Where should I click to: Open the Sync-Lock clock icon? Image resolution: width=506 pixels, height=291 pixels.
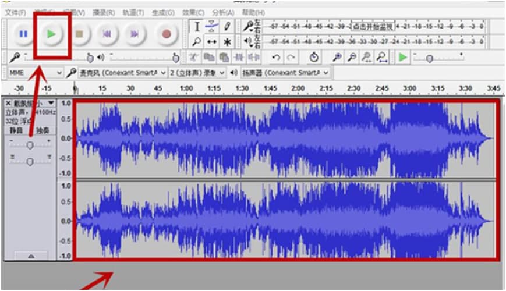(x=314, y=58)
